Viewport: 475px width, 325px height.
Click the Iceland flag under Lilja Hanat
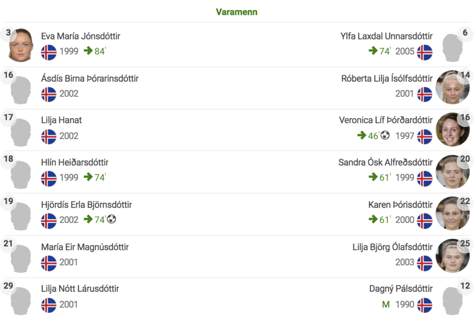coord(49,137)
